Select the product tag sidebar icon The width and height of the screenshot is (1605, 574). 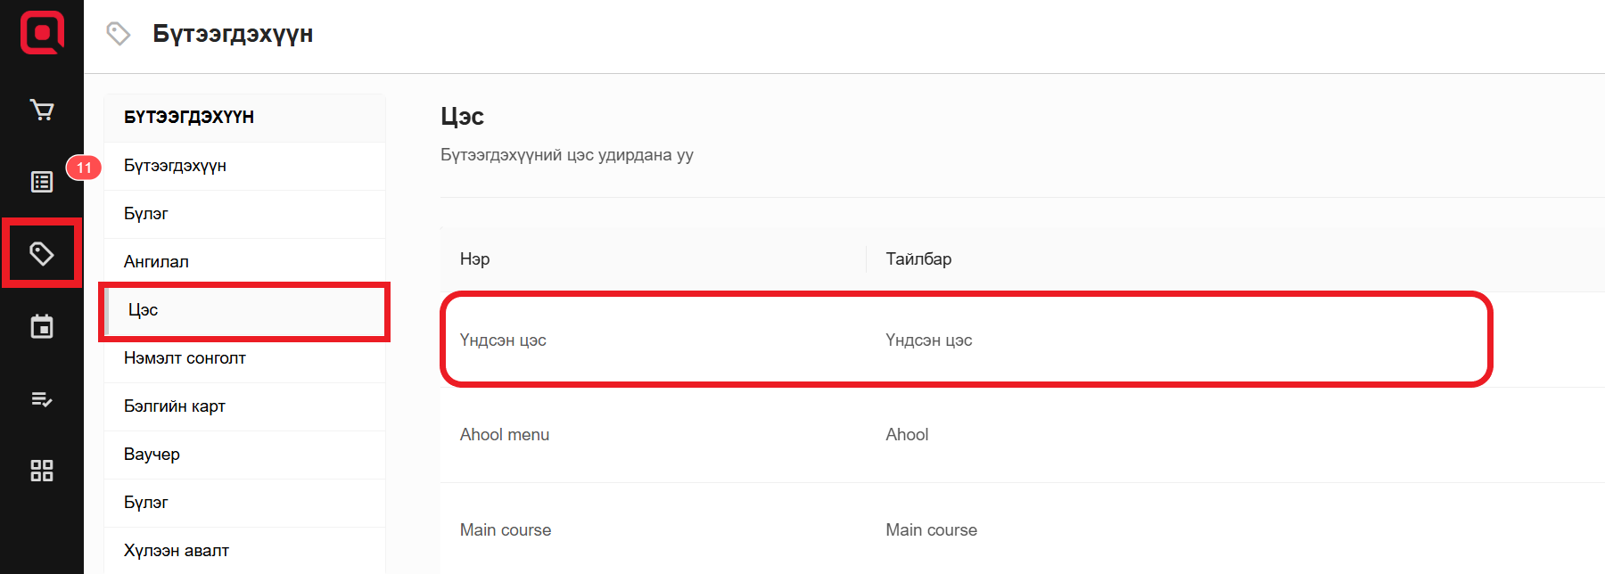pos(42,254)
